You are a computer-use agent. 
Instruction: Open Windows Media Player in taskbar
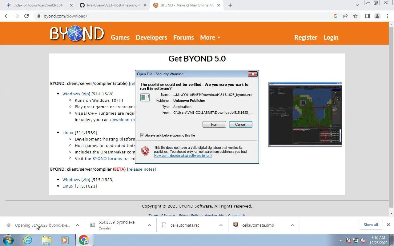click(65, 240)
